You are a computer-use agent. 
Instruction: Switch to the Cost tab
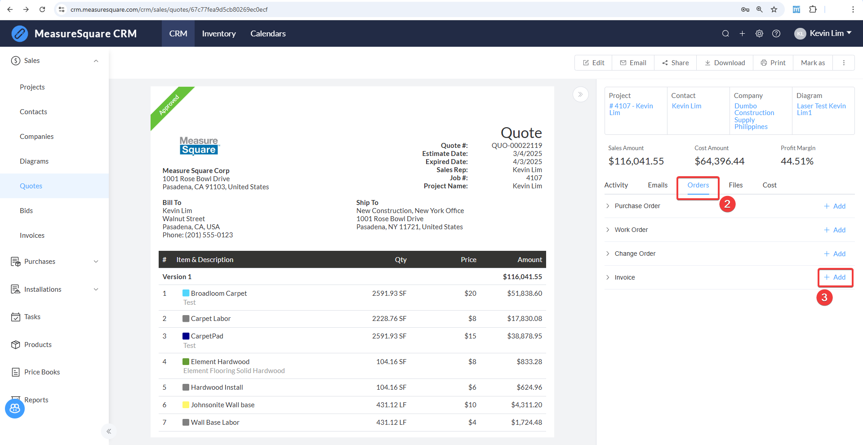pyautogui.click(x=770, y=185)
